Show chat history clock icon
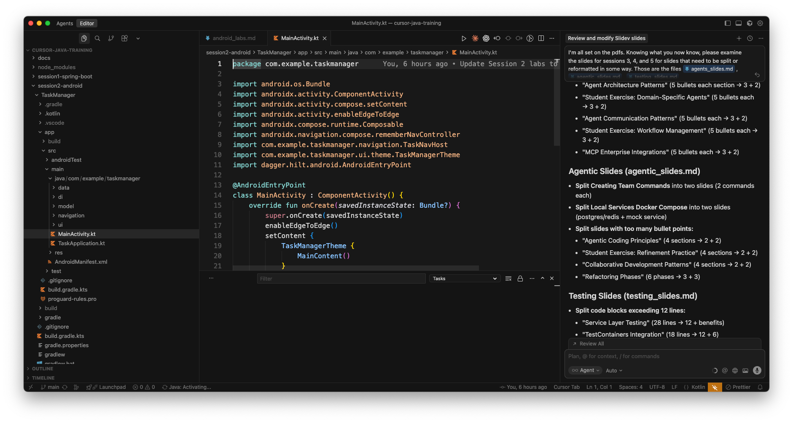 tap(750, 38)
